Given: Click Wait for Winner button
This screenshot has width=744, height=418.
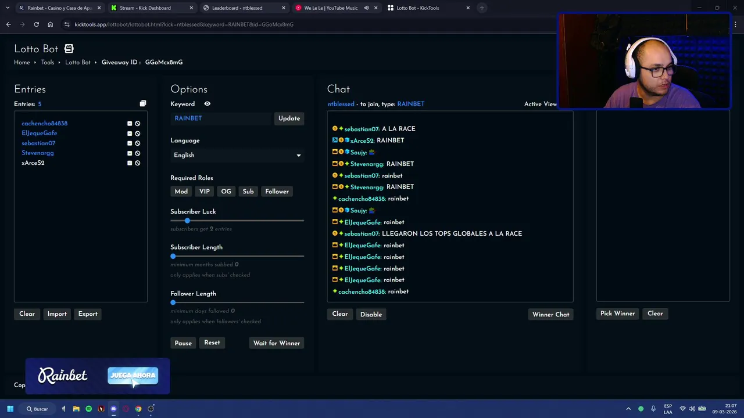Looking at the screenshot, I should click(x=277, y=343).
